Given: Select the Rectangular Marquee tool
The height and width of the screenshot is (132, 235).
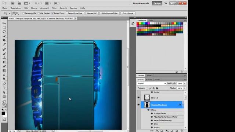Looking at the screenshot, I should click(4, 27).
